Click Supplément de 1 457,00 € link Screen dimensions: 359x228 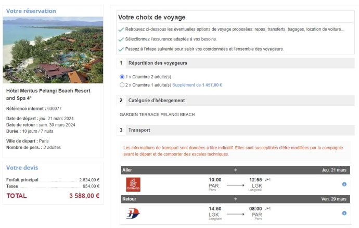[197, 85]
